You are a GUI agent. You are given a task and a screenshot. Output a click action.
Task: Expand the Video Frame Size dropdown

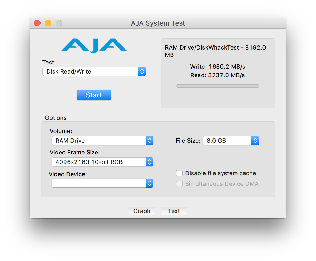(x=102, y=162)
